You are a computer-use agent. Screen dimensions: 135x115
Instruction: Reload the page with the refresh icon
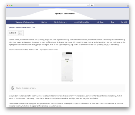coord(88,5)
